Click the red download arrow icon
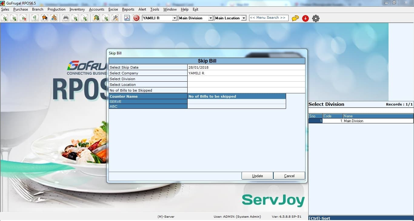Screen dimensions: 414x221 coord(305,18)
